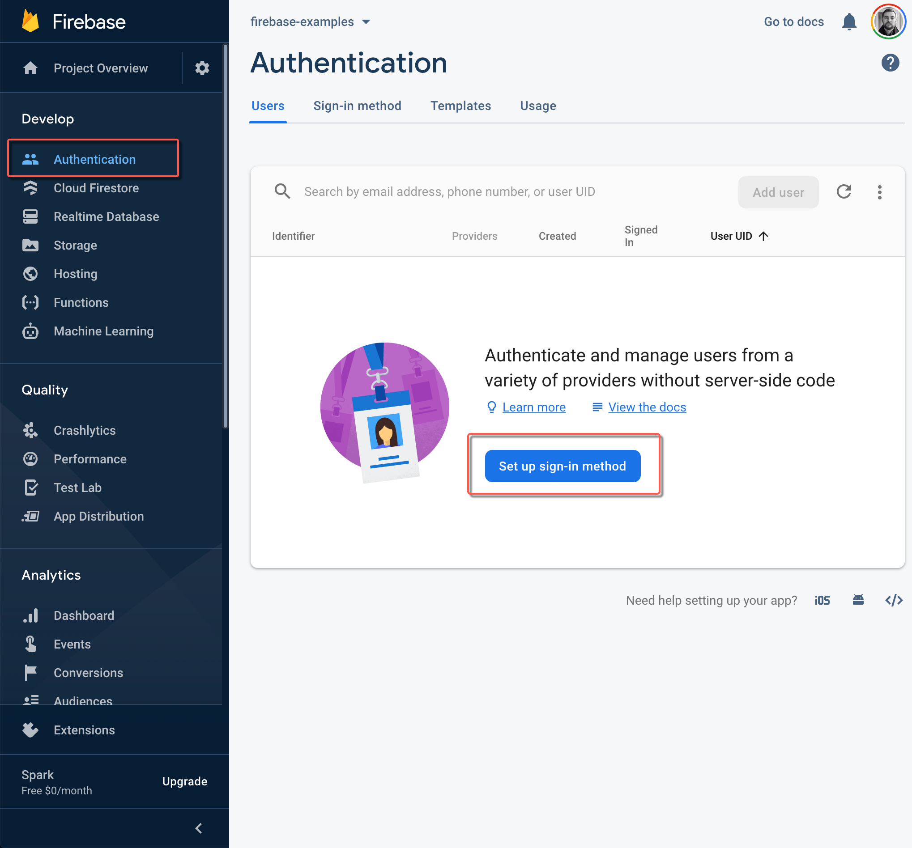
Task: Open iOS setup help
Action: pyautogui.click(x=822, y=600)
